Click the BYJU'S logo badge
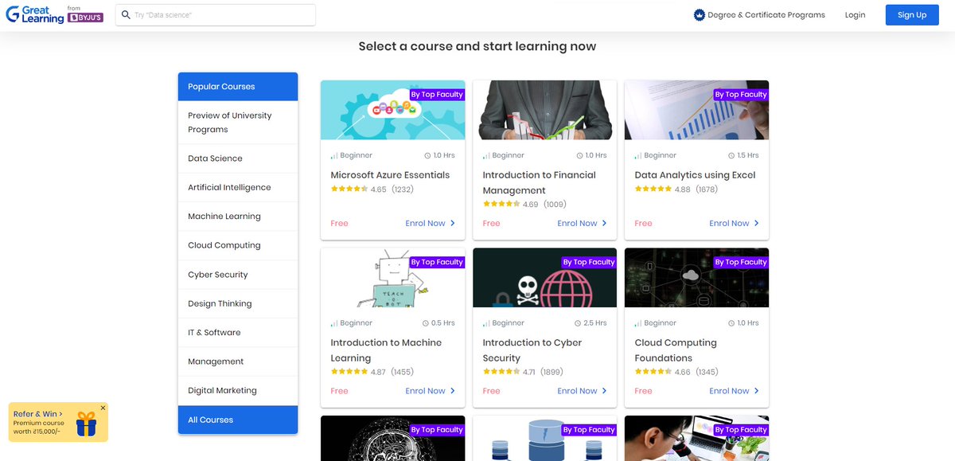This screenshot has width=955, height=461. pyautogui.click(x=86, y=18)
